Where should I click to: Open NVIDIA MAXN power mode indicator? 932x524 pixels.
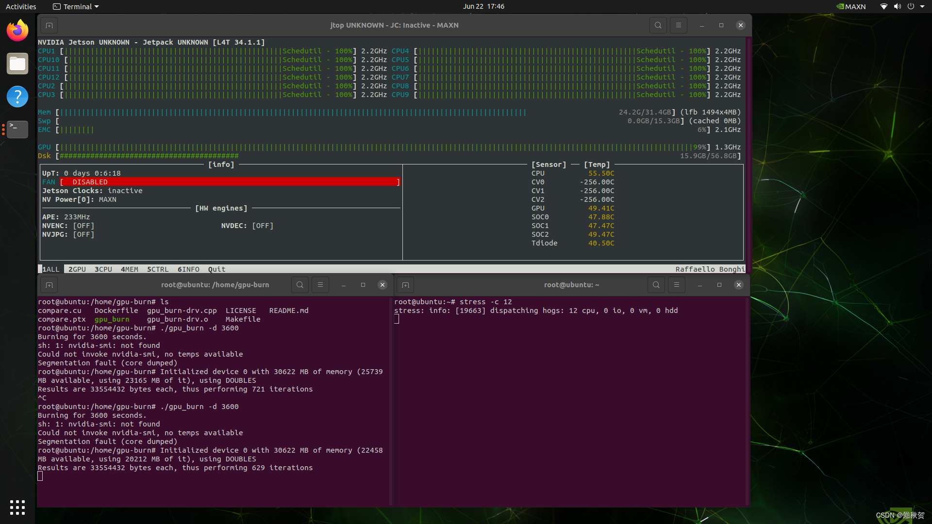pos(851,7)
